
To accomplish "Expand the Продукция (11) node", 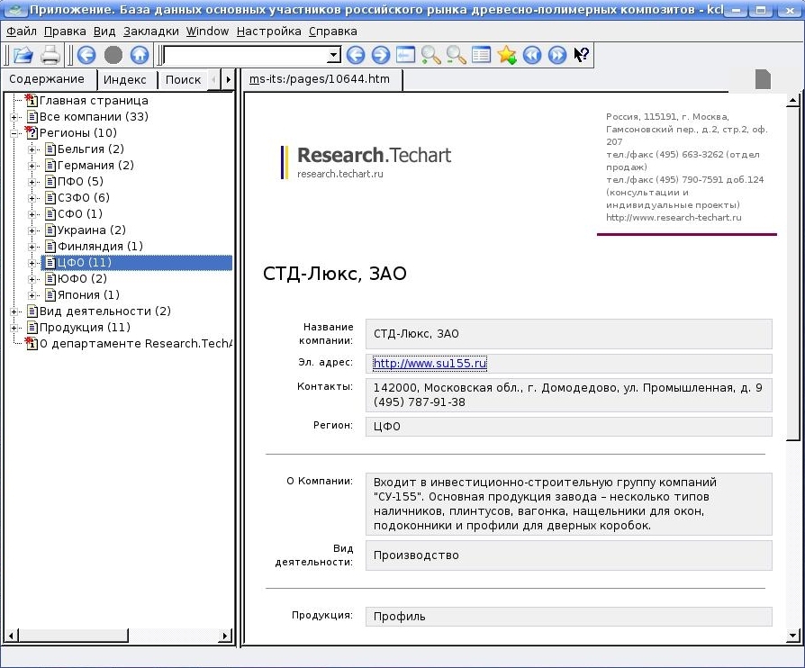I will [14, 328].
